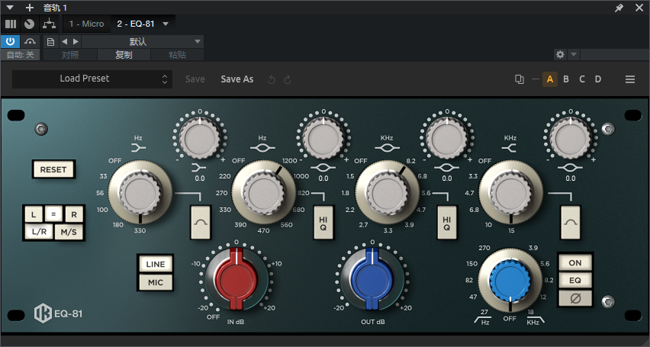Viewport: 650px width, 347px height.
Task: Click the copy A/B settings icon
Action: click(519, 79)
